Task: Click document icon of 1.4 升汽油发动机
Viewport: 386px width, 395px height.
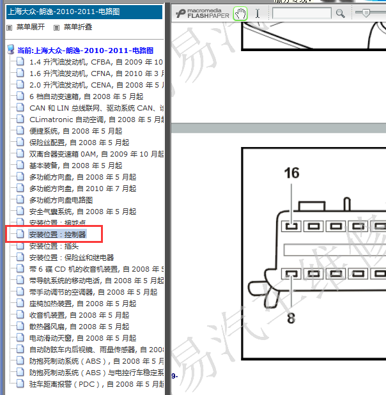Action: [20, 61]
